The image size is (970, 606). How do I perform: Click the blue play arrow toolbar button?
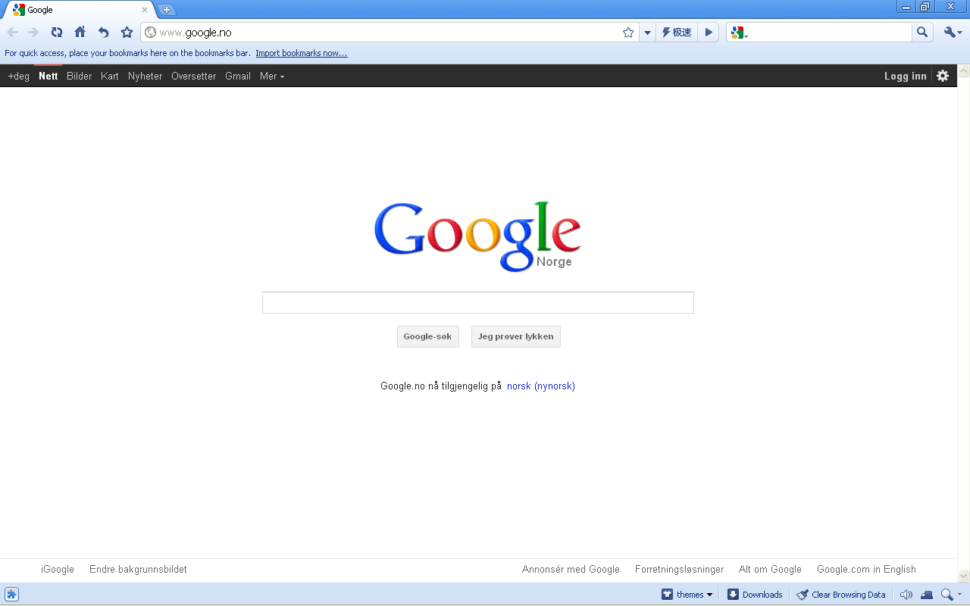[x=709, y=33]
